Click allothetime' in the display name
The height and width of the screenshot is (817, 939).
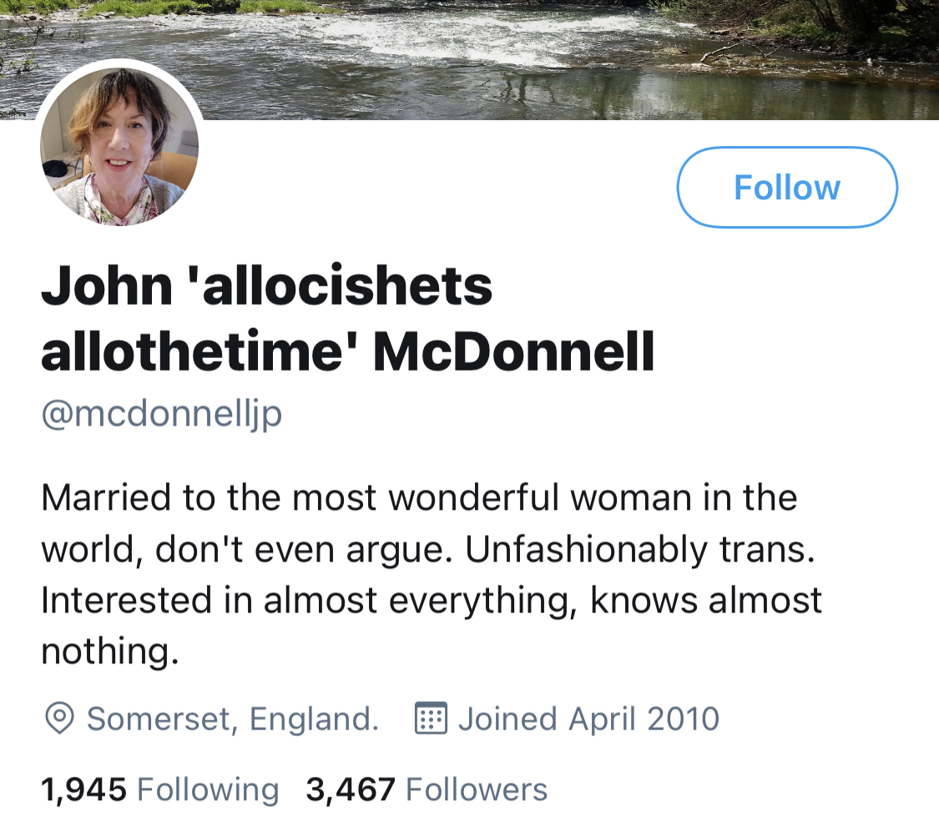pos(199,353)
